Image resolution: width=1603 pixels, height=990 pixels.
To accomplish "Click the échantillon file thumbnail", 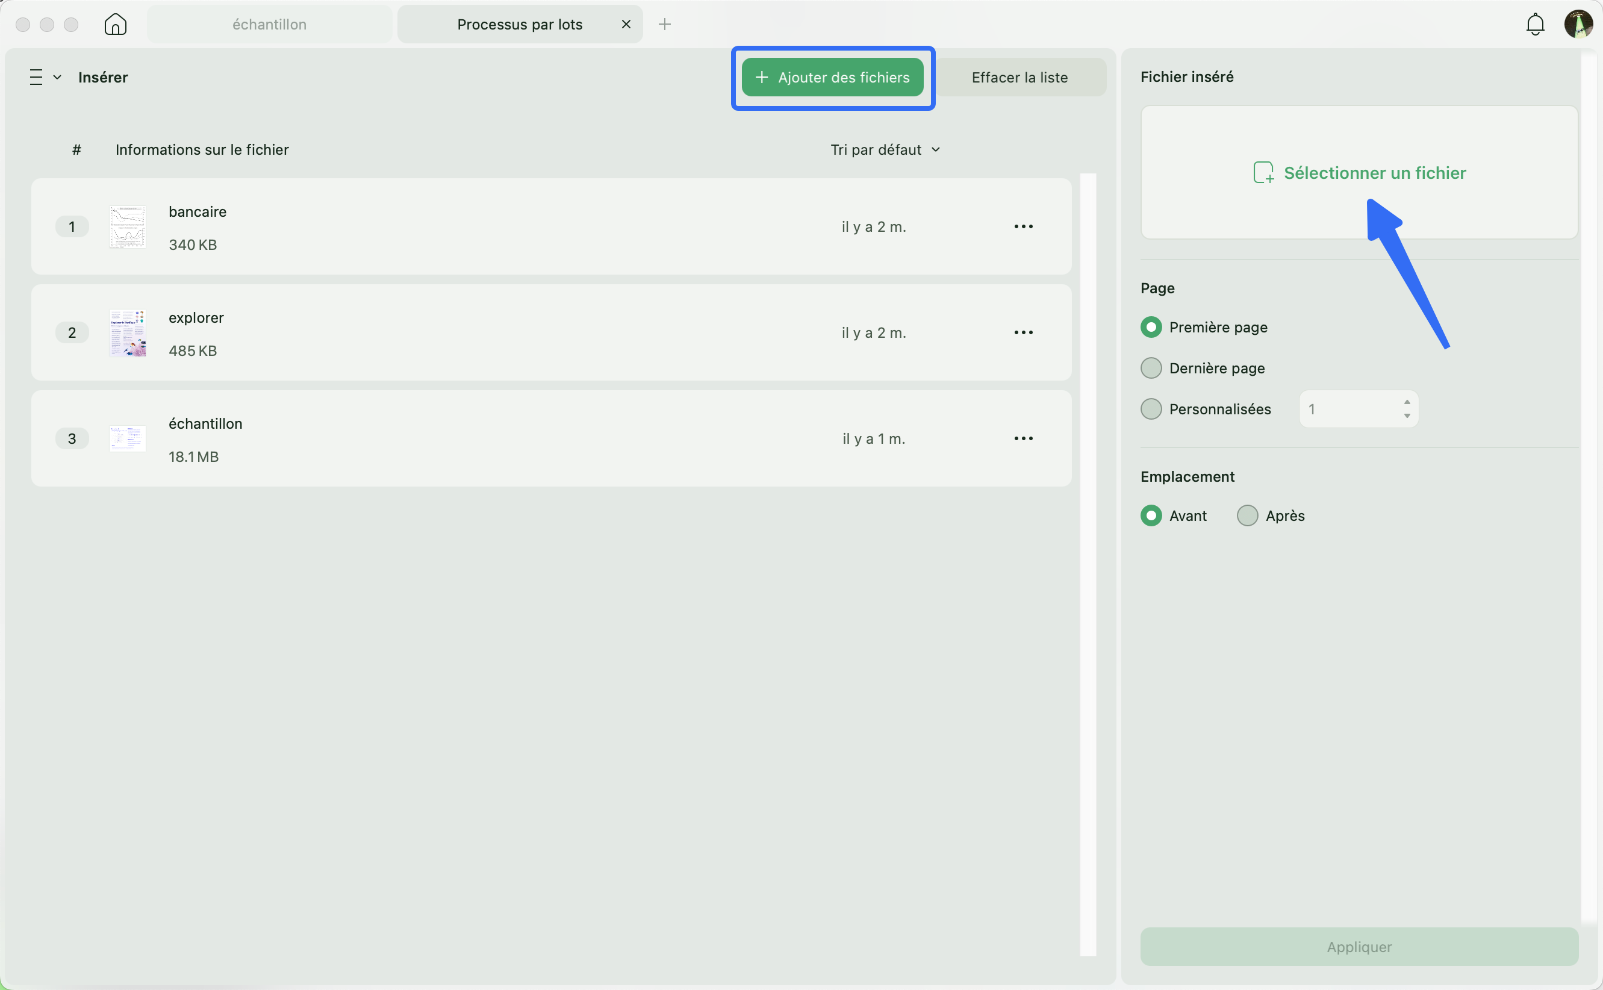I will pyautogui.click(x=128, y=438).
